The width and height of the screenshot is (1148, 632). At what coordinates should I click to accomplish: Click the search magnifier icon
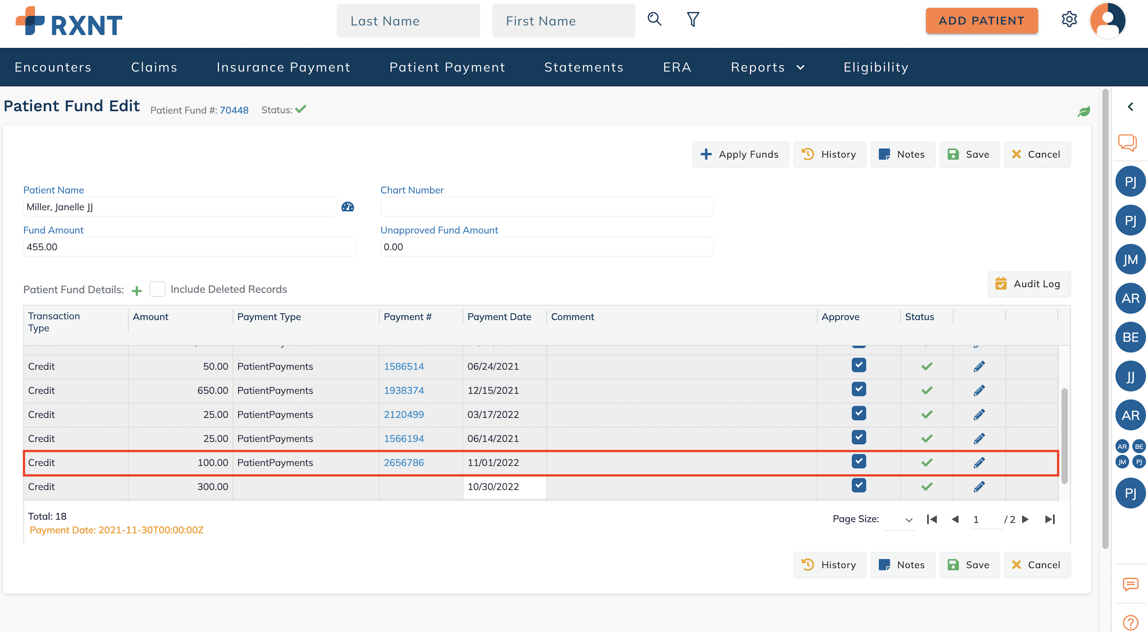[654, 19]
